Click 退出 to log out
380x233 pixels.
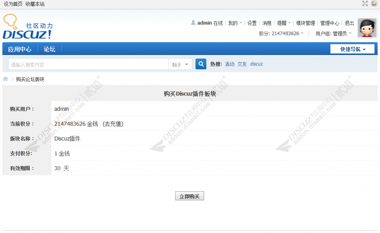349,23
